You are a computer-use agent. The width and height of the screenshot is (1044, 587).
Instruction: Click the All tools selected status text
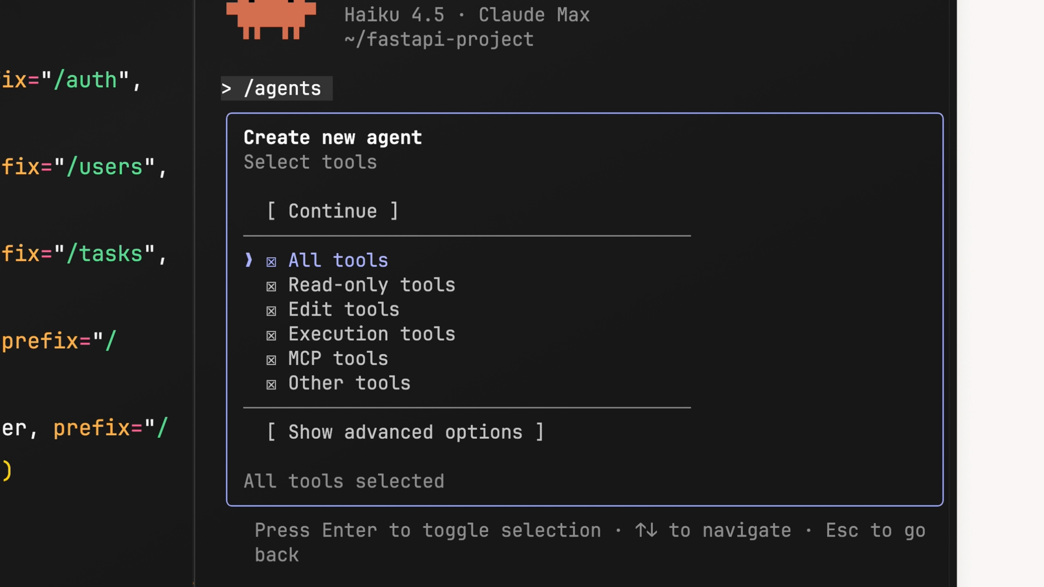pyautogui.click(x=344, y=481)
